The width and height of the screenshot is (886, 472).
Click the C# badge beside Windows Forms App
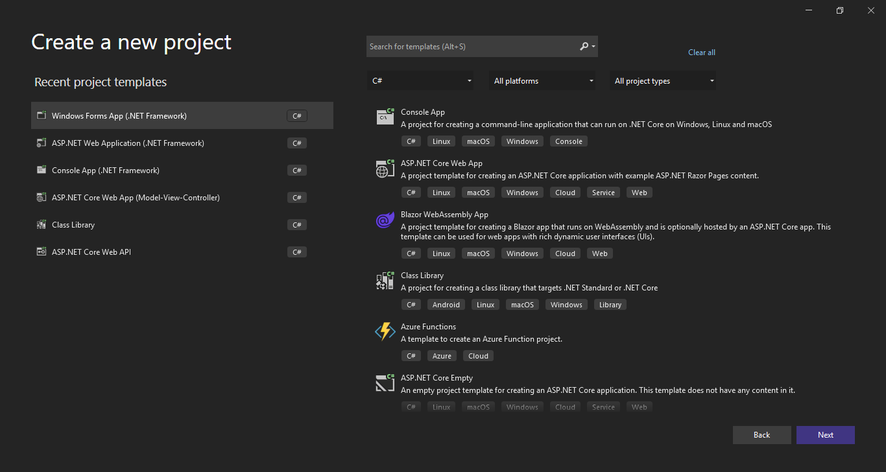click(x=297, y=116)
